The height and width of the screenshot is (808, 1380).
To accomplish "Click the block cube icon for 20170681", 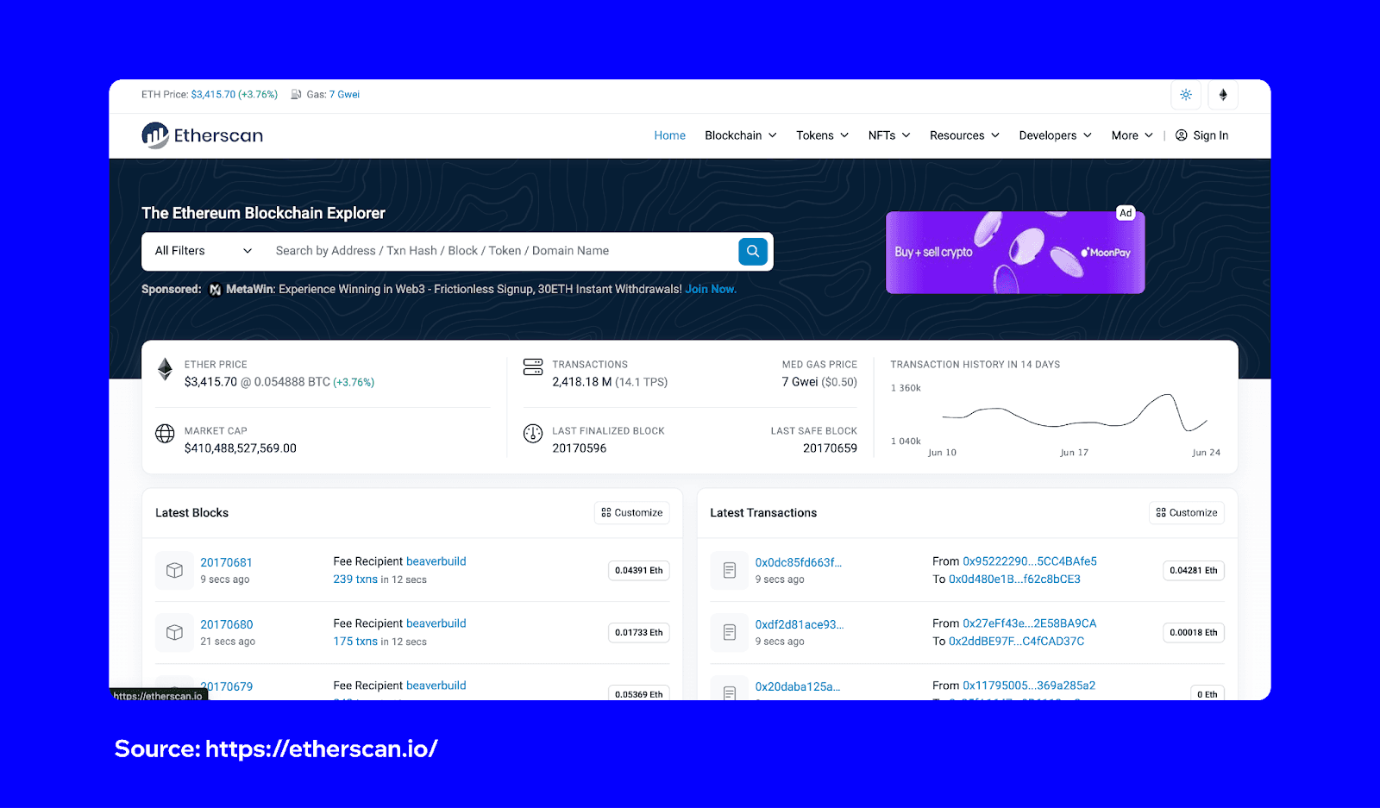I will pos(174,570).
